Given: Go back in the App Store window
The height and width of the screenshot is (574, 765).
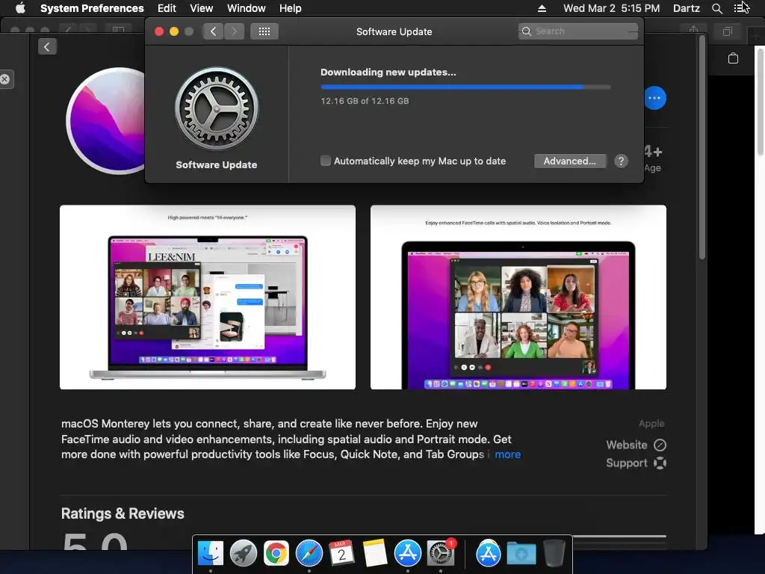Looking at the screenshot, I should [x=47, y=47].
